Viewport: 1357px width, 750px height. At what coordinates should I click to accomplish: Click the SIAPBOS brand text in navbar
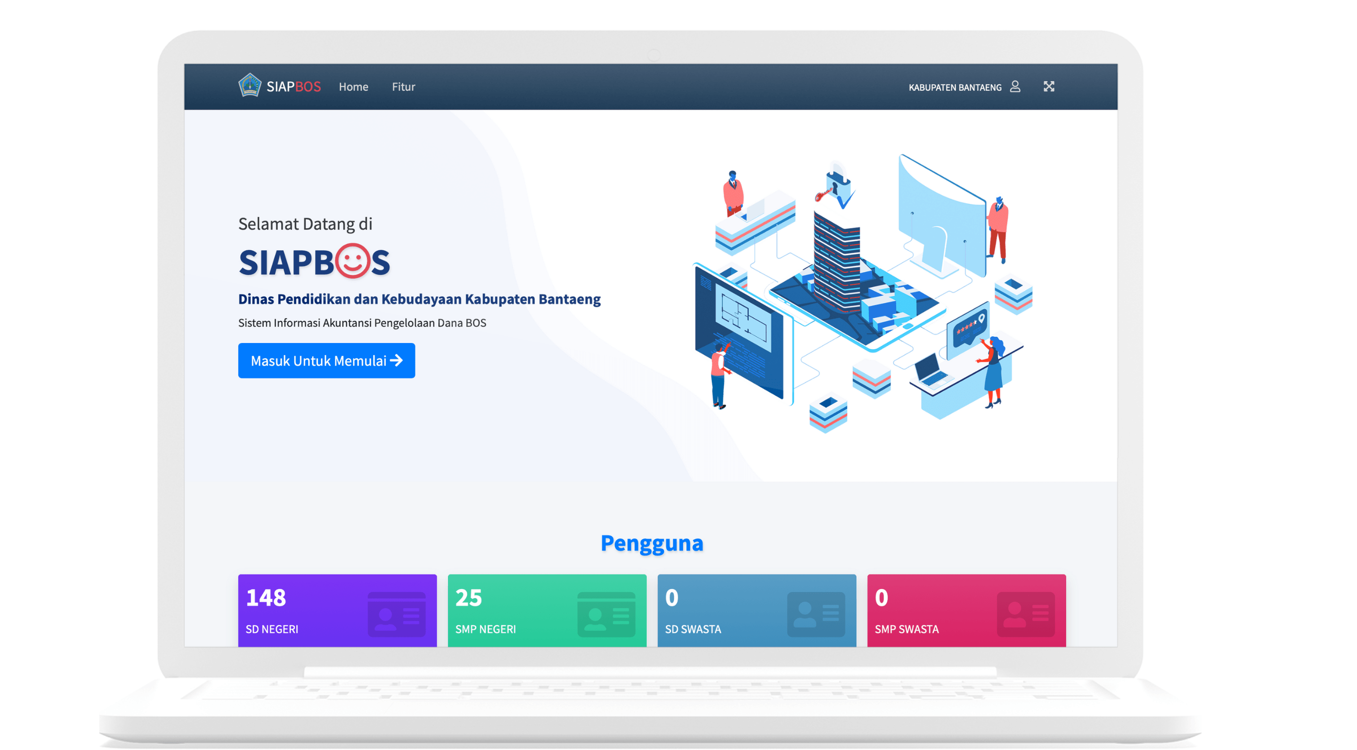294,87
